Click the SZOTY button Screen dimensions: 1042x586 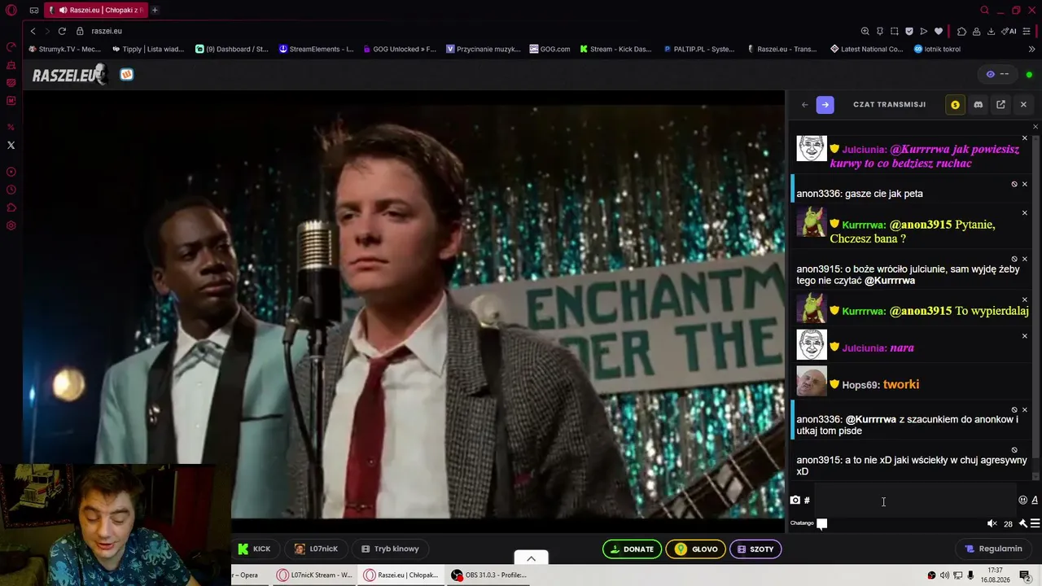click(x=756, y=549)
